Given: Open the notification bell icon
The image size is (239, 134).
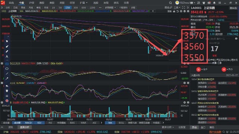Looking at the screenshot, I should (x=214, y=3).
